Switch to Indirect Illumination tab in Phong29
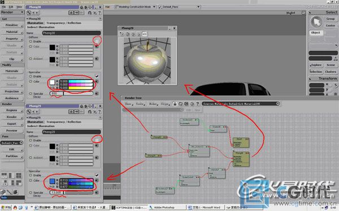339x211 pixels. (x=41, y=126)
